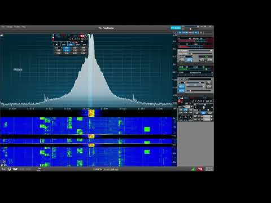Select the AM quick mode in slice flag
Screen dimensions: 271x203
[x=83, y=48]
